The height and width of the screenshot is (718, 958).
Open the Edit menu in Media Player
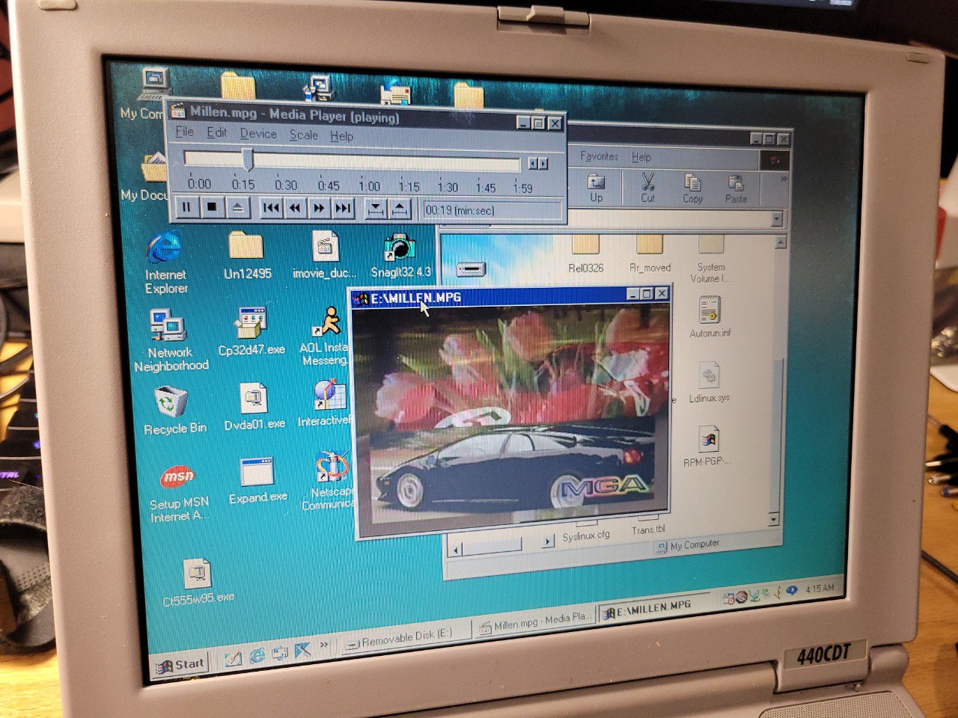tap(217, 132)
